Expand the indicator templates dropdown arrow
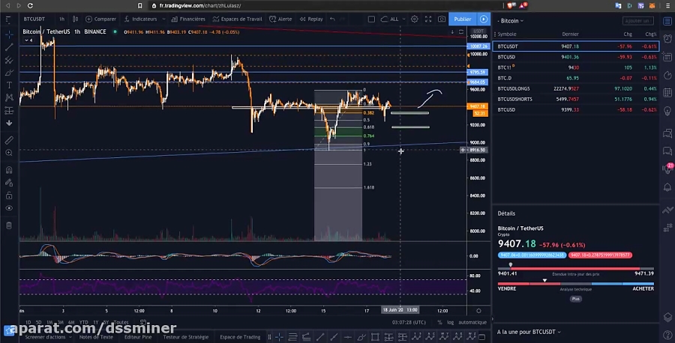Image resolution: width=675 pixels, height=343 pixels. (x=163, y=19)
